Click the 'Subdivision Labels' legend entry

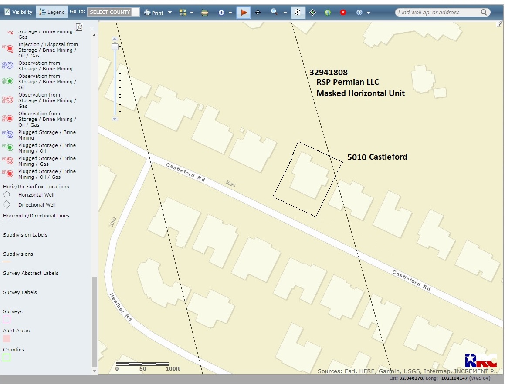pos(25,234)
